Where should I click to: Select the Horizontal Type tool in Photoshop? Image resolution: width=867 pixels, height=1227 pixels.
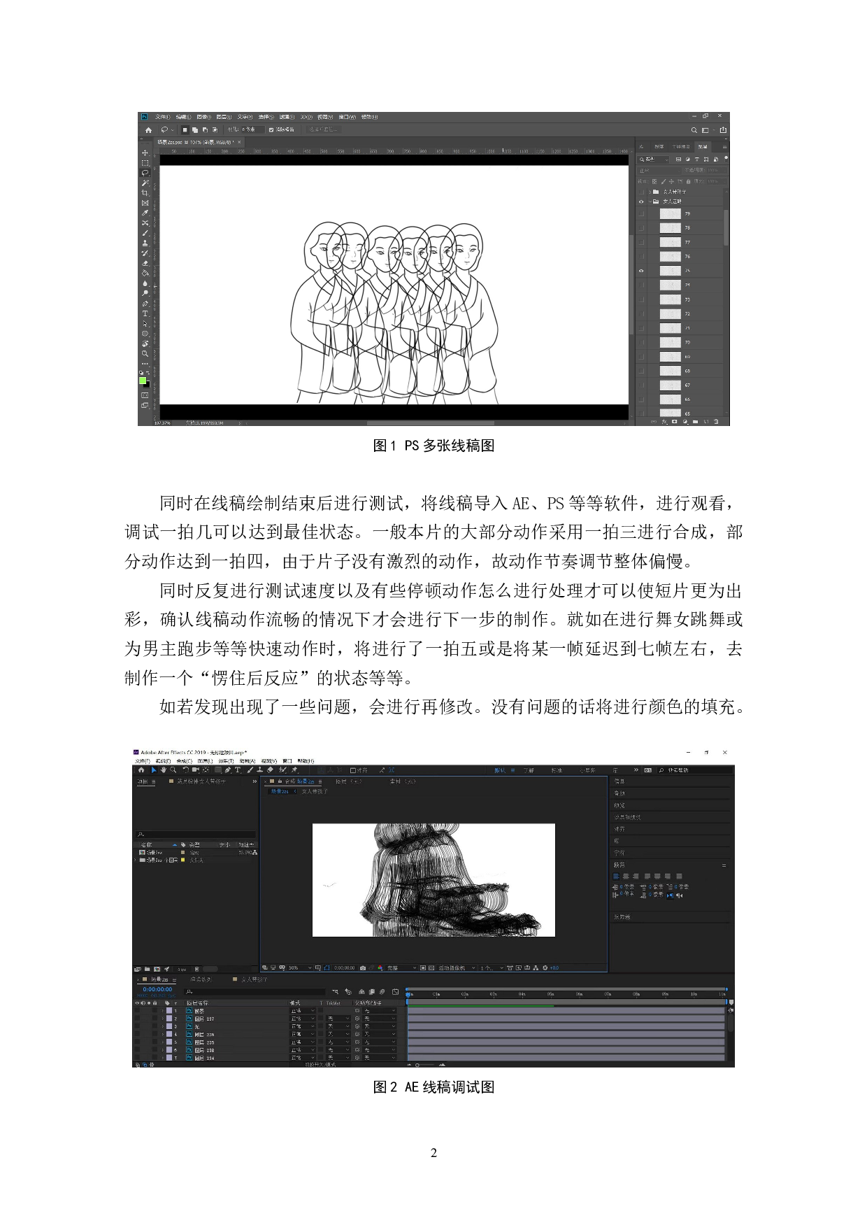145,313
